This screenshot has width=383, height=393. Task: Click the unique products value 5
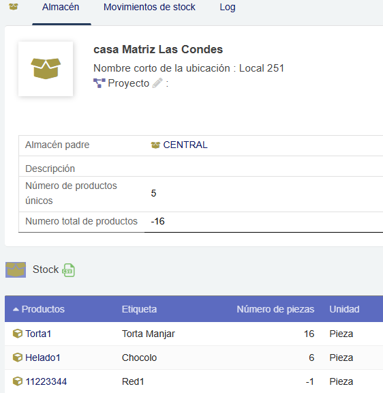pos(153,193)
